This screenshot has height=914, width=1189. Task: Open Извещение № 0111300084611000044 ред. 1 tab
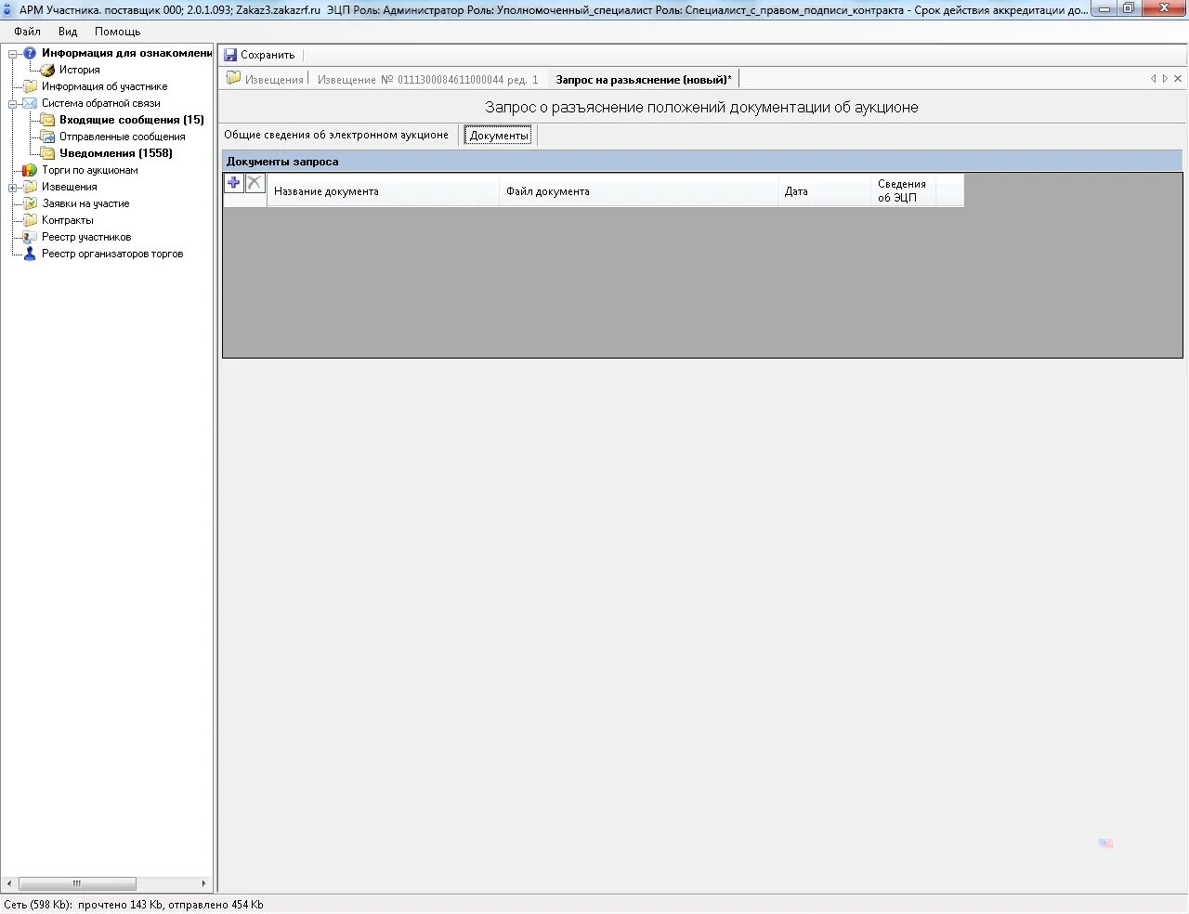[428, 80]
